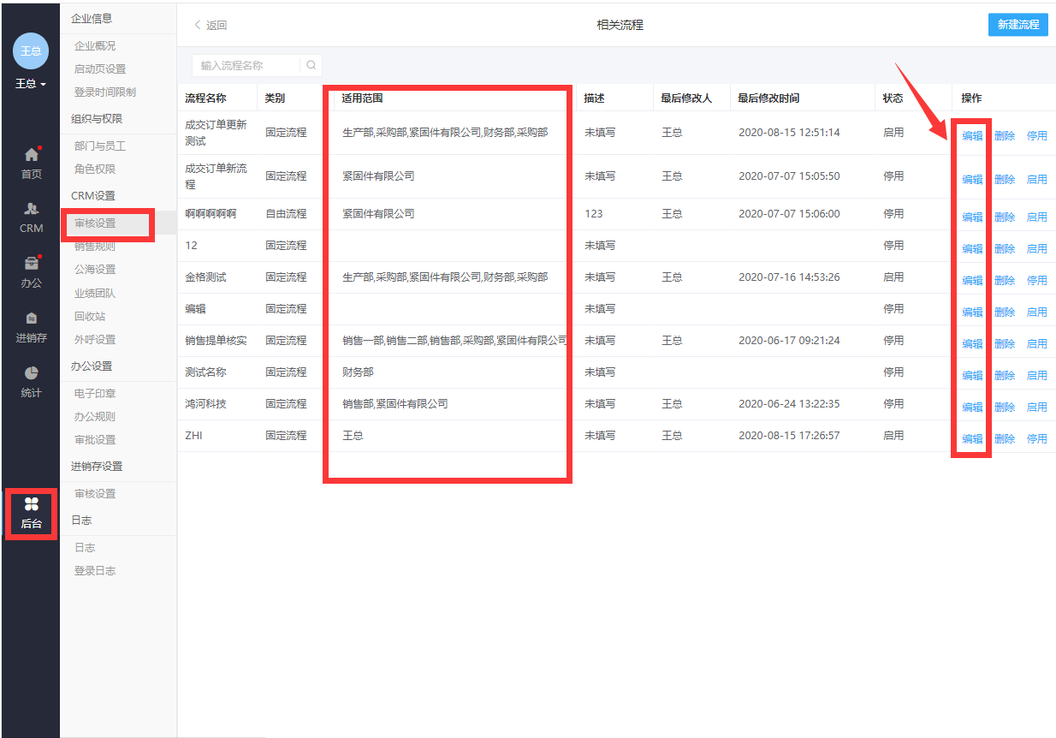Open 电子印章 in sidebar
Screen dimensions: 1056x738
point(95,394)
